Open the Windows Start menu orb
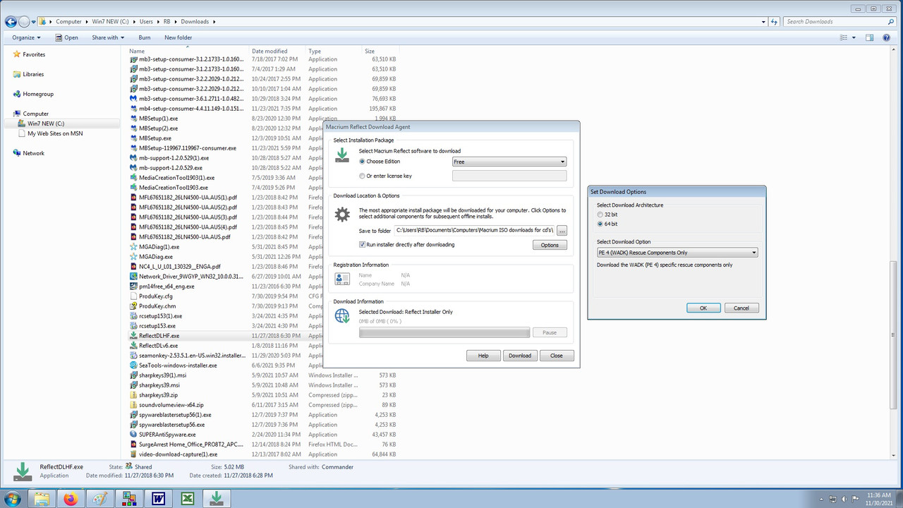This screenshot has width=903, height=508. point(13,498)
